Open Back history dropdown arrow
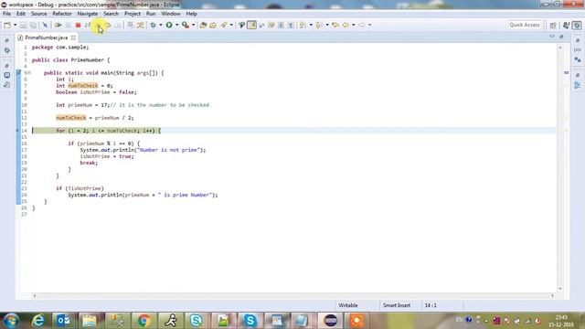 point(354,25)
